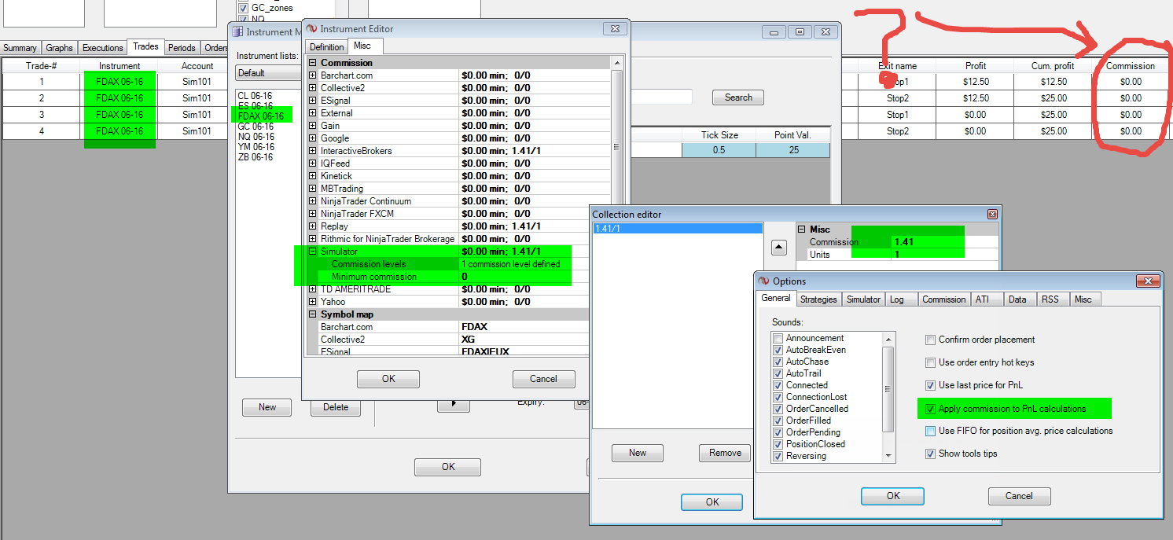Expand the InteractiveBrokers commission row
Screen dimensions: 1173x540
(312, 151)
